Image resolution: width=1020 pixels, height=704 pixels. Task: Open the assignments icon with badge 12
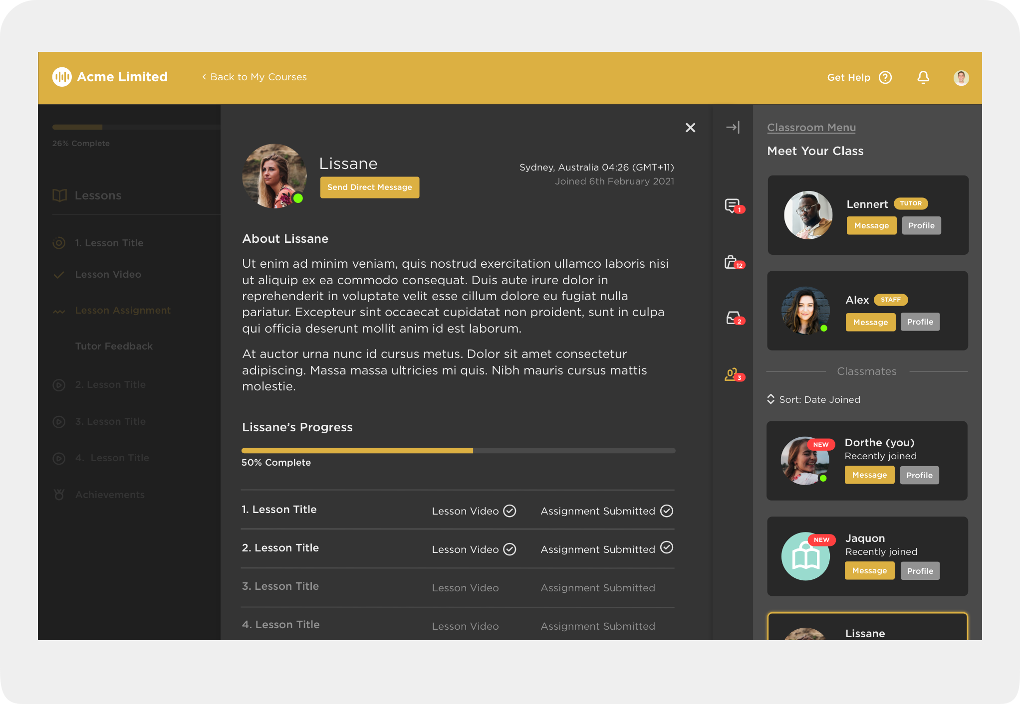pyautogui.click(x=732, y=262)
